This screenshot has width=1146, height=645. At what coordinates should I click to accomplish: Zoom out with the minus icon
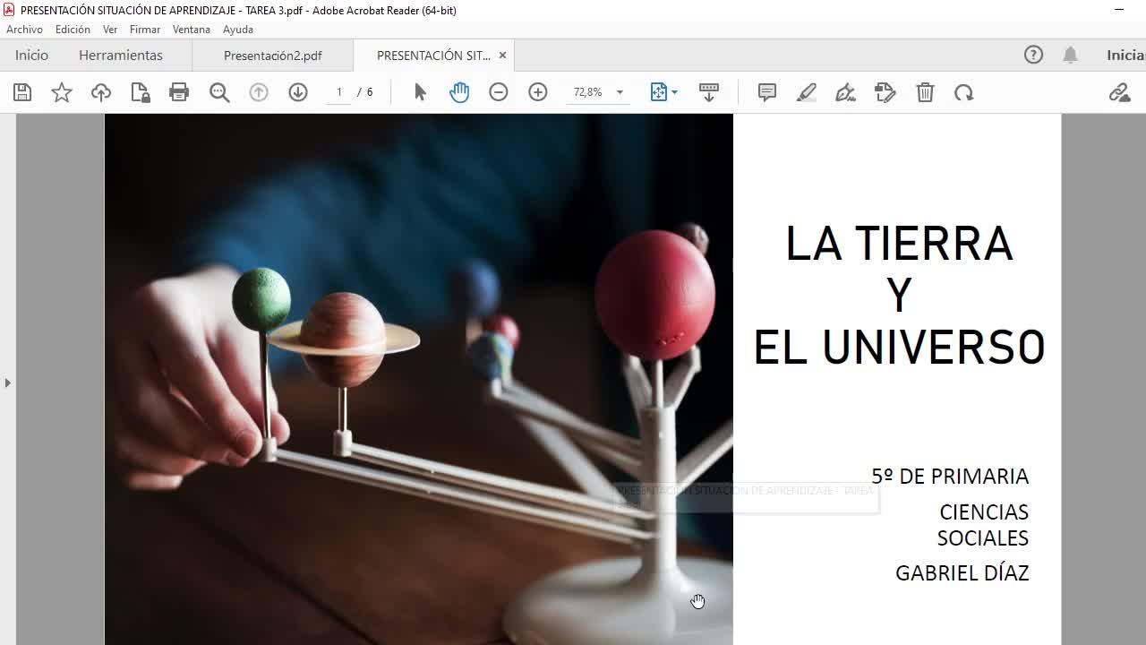point(499,92)
